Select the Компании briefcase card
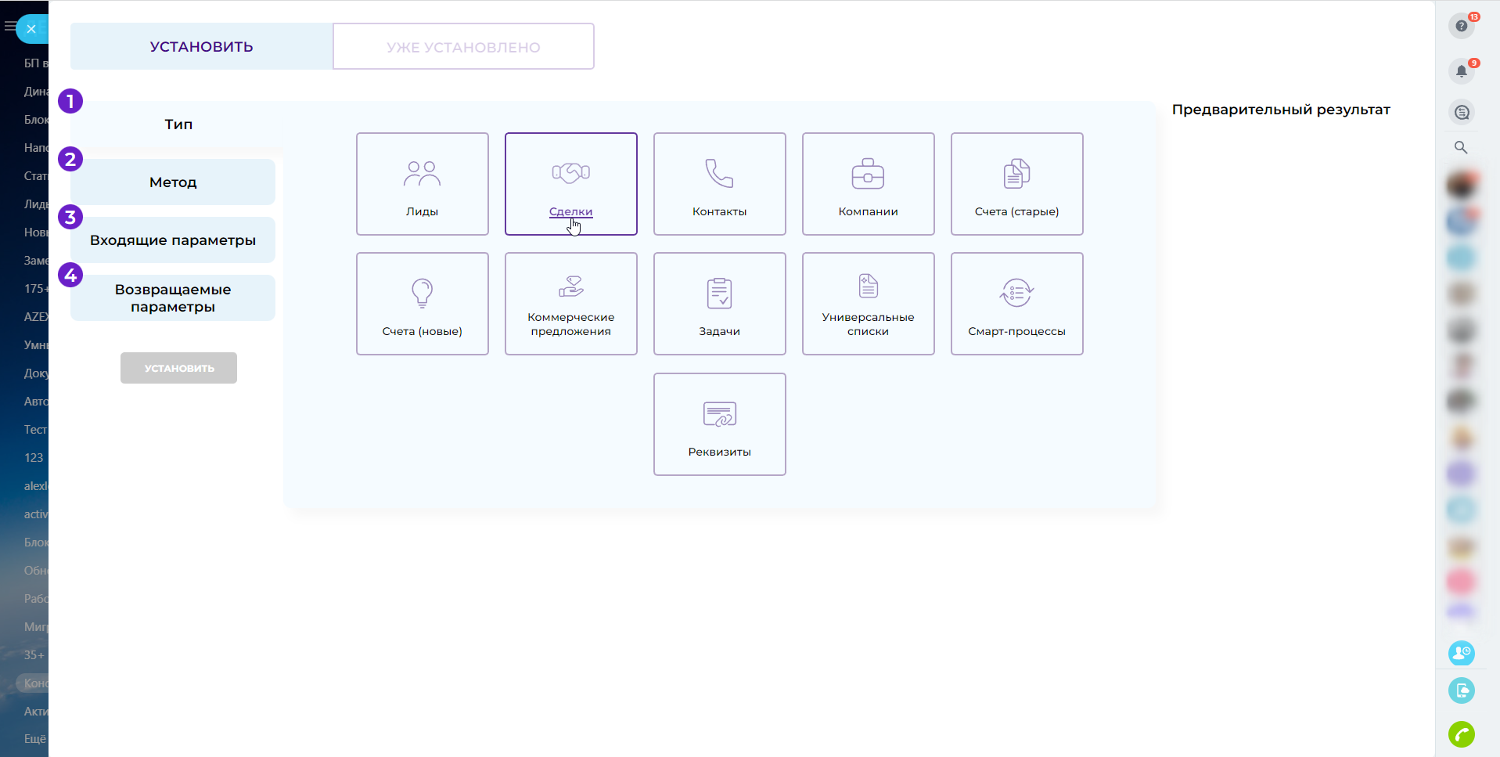Viewport: 1500px width, 757px height. 868,184
